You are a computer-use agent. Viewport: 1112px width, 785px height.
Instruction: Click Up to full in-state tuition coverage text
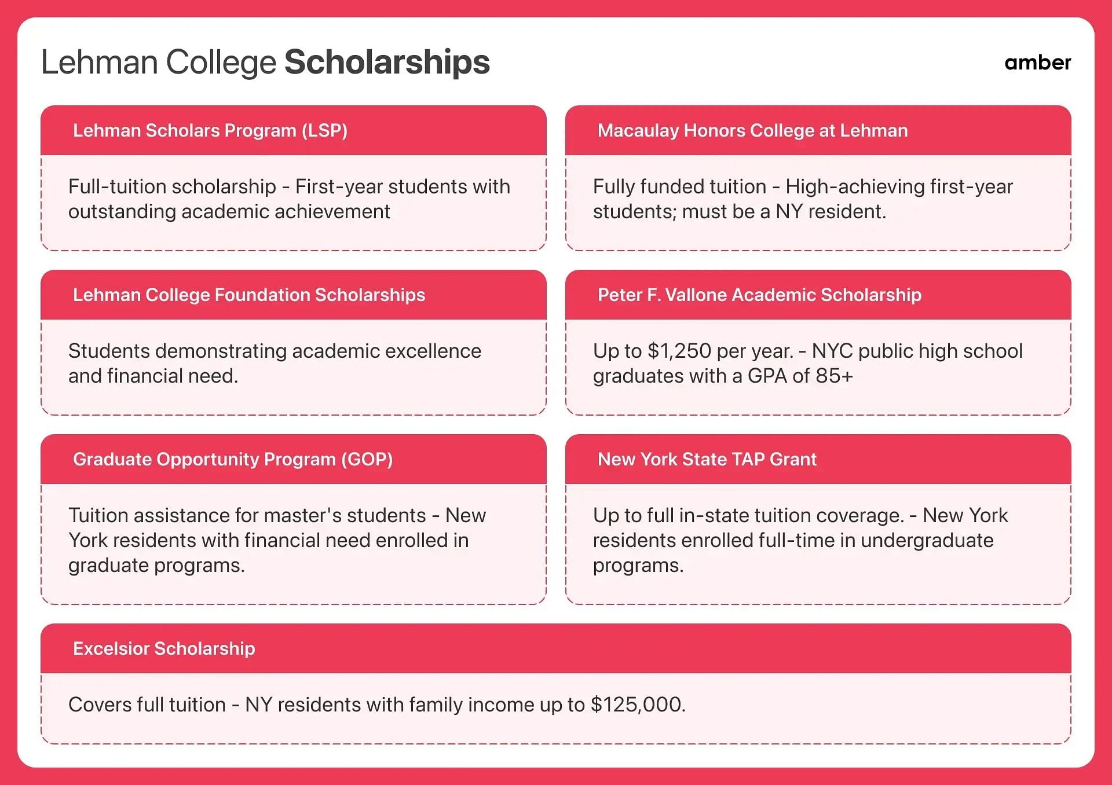click(748, 515)
